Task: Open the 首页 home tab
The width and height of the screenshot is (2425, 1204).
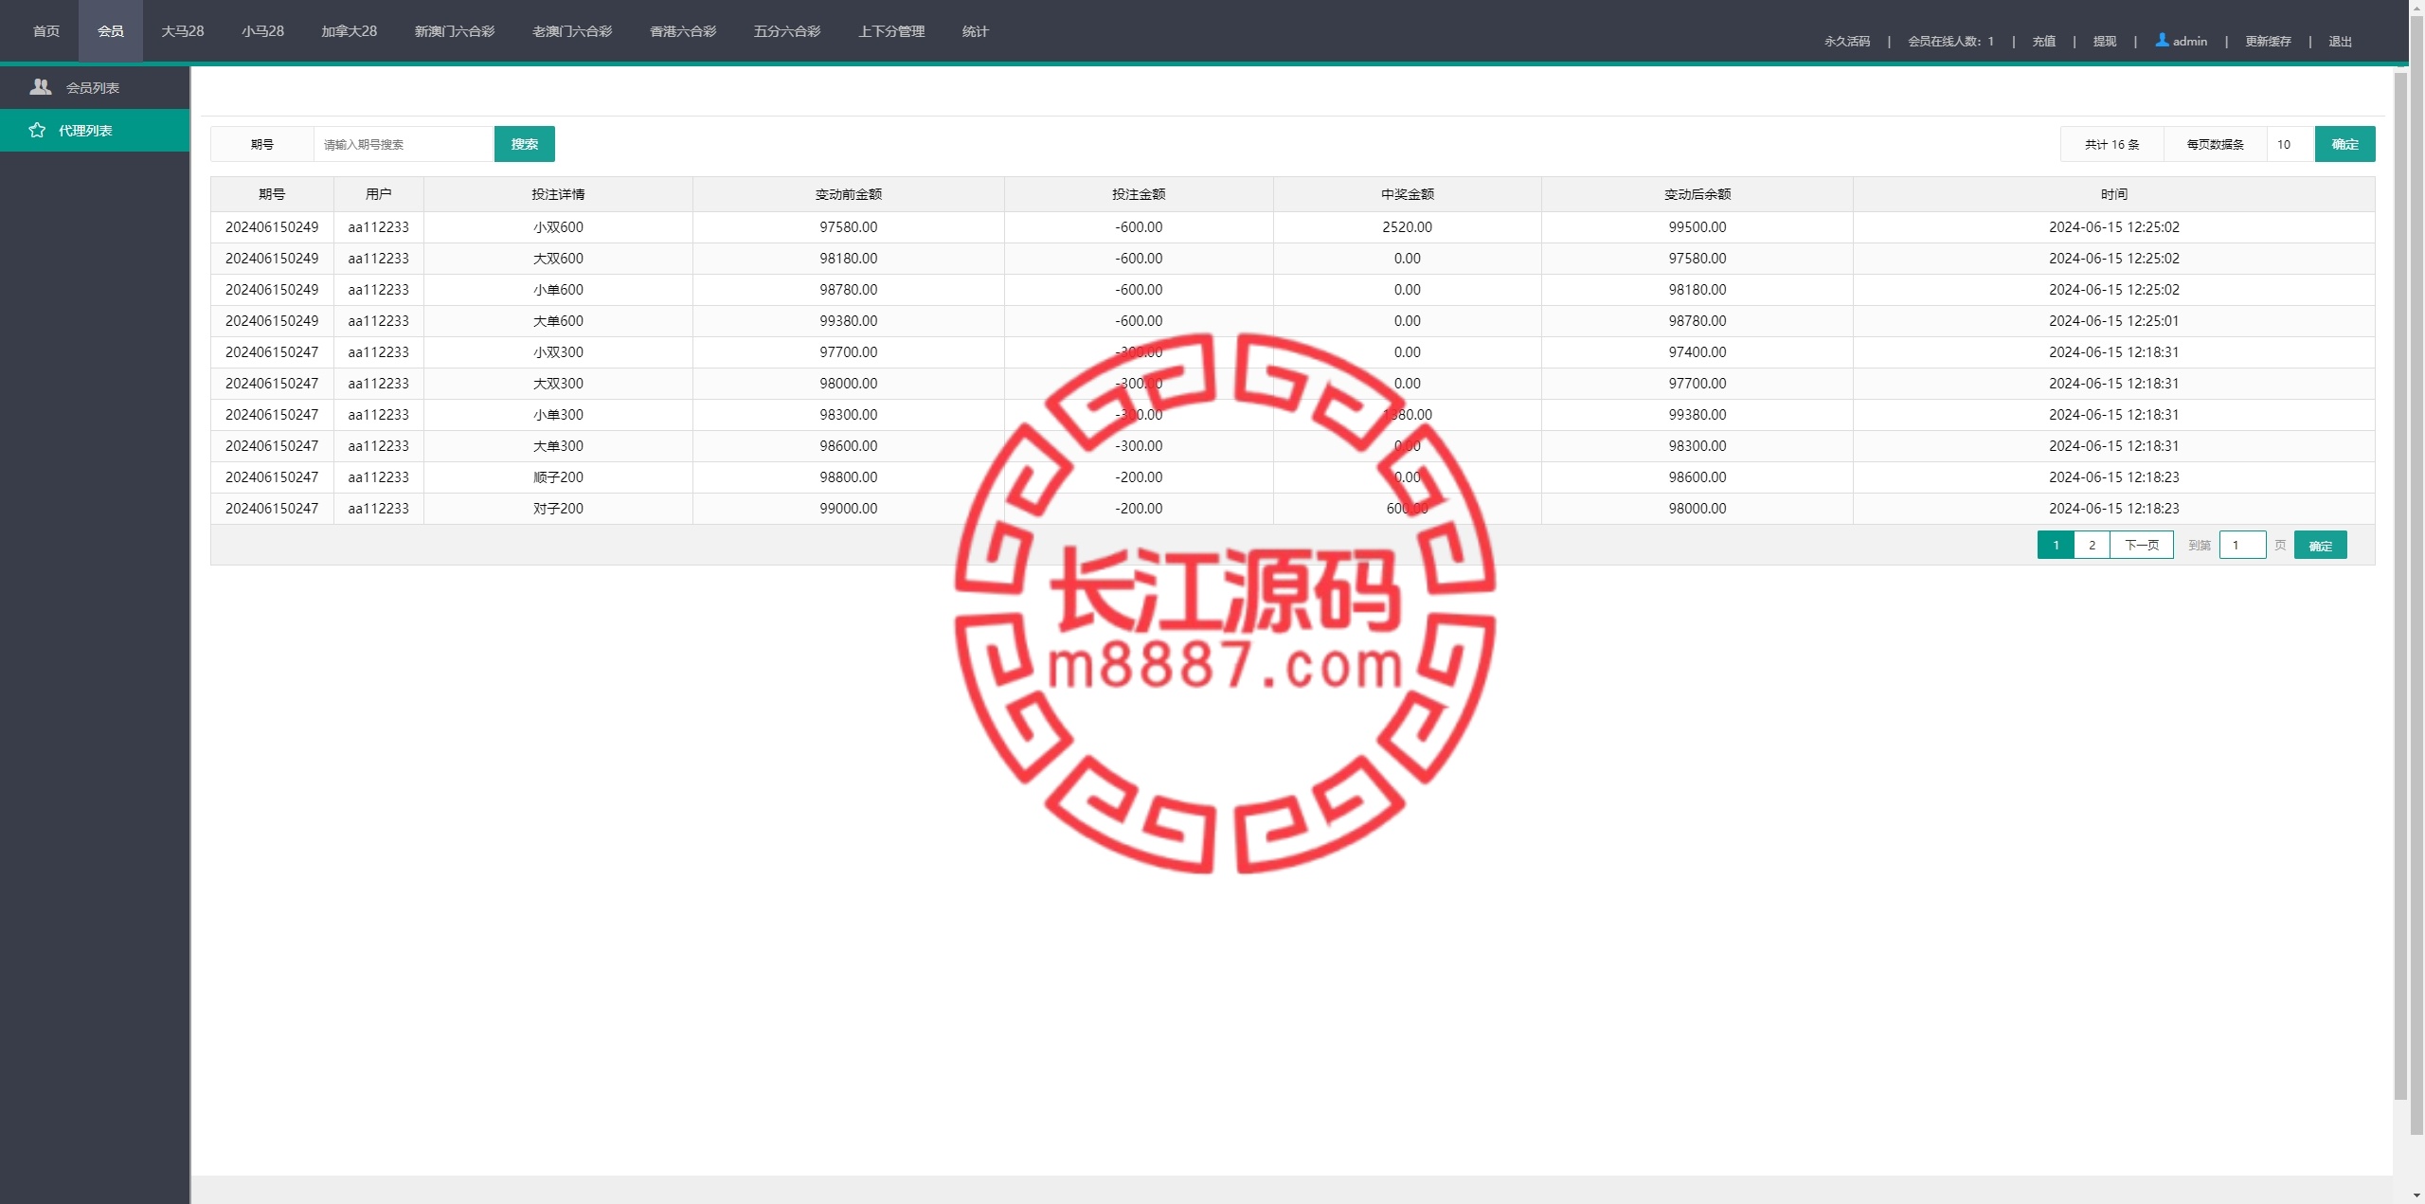Action: point(46,31)
